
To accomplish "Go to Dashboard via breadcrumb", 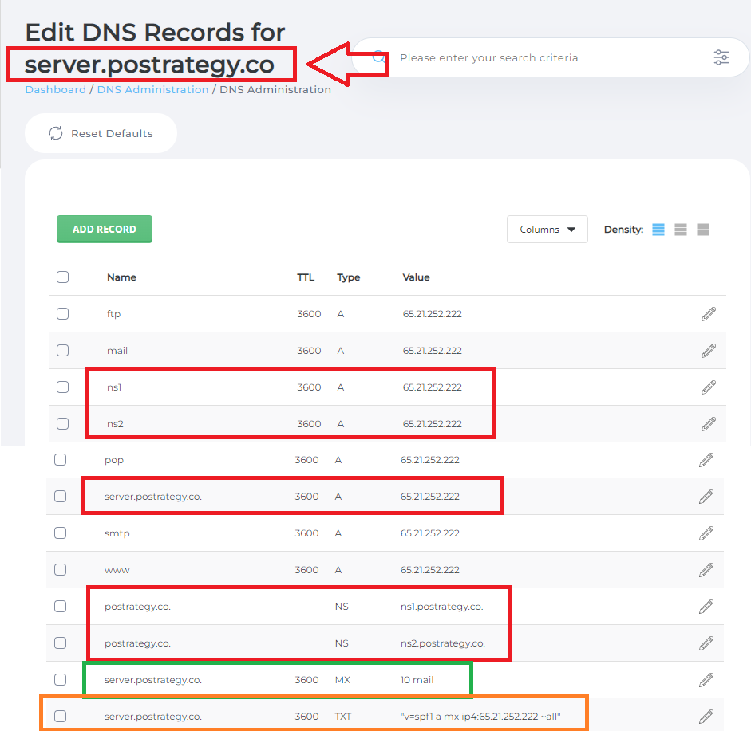I will [x=55, y=89].
